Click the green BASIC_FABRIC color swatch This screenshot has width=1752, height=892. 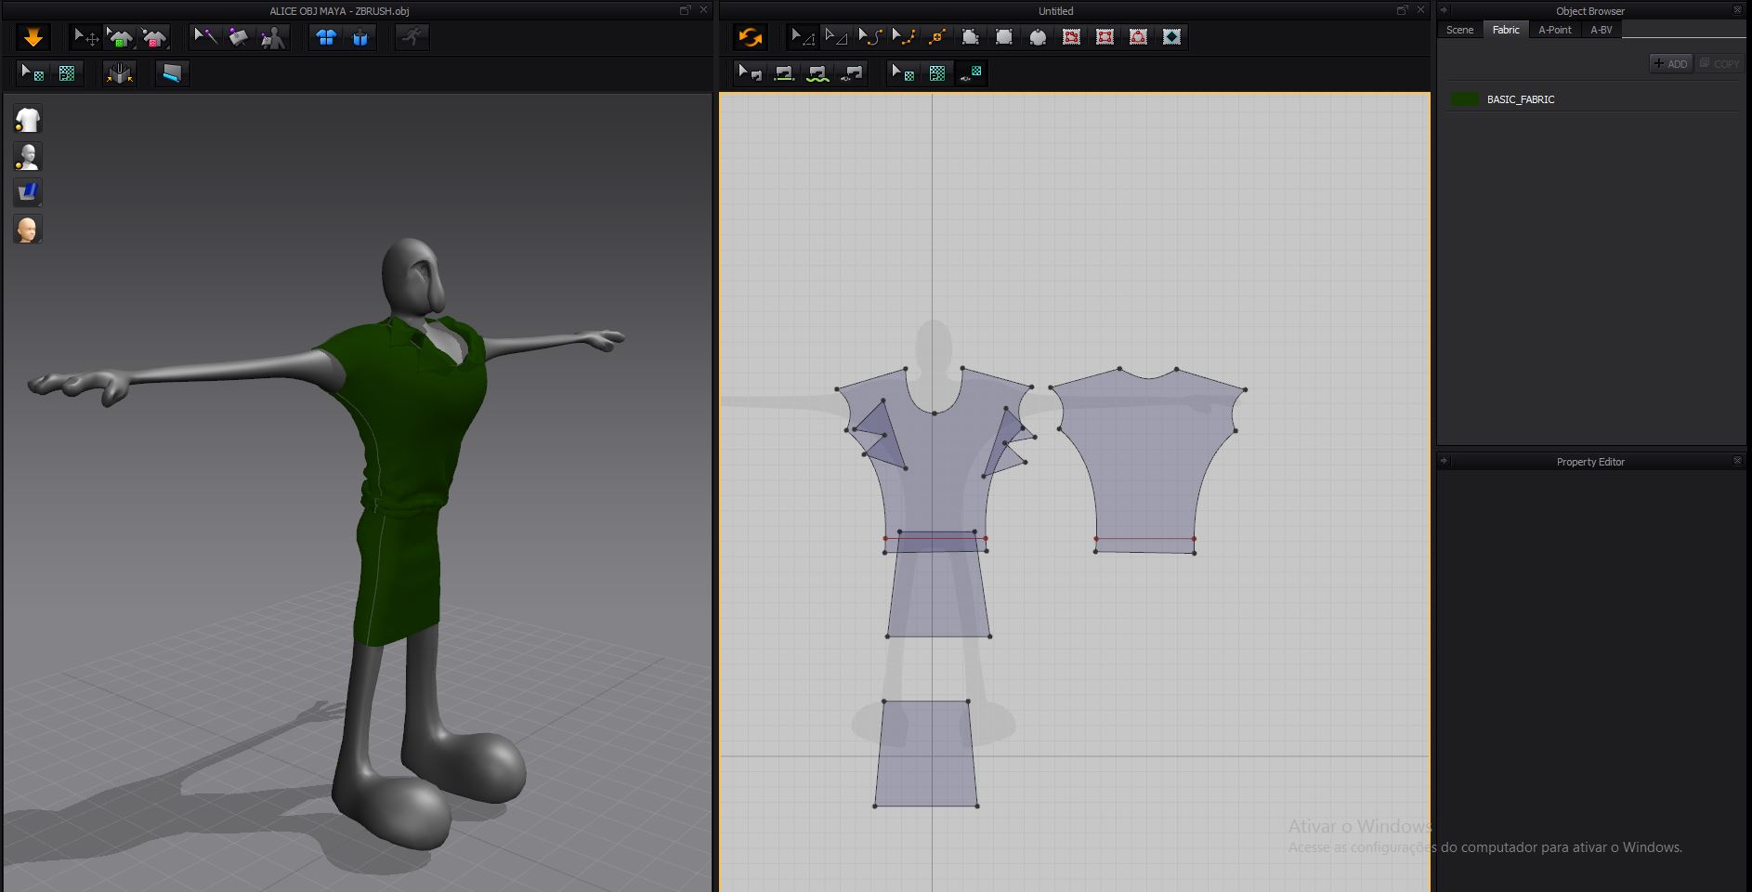coord(1465,99)
